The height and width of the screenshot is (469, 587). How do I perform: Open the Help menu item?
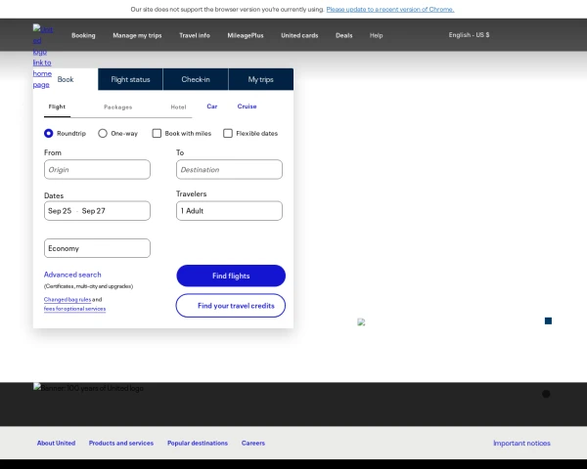click(376, 35)
